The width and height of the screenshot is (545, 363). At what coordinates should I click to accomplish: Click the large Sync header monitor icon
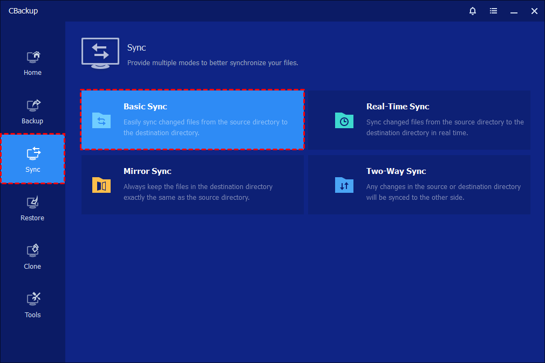click(100, 53)
